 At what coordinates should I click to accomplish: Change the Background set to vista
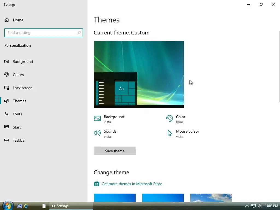coord(109,119)
